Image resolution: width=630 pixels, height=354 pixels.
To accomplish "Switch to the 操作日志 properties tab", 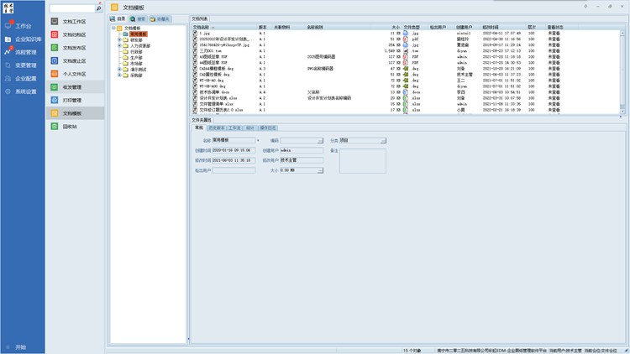I will pyautogui.click(x=270, y=128).
